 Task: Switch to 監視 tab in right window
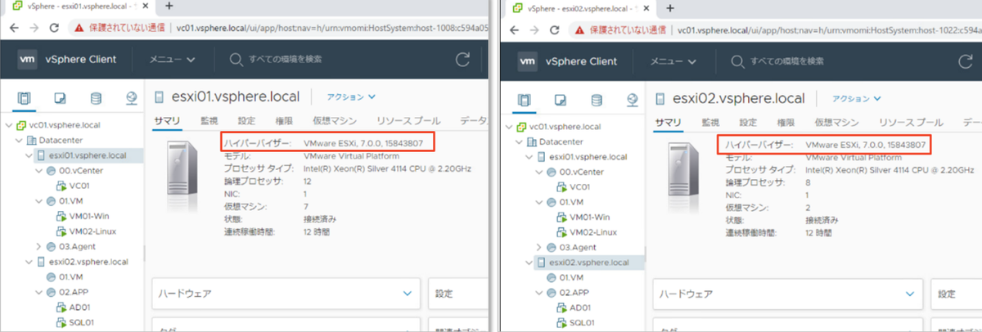click(711, 122)
